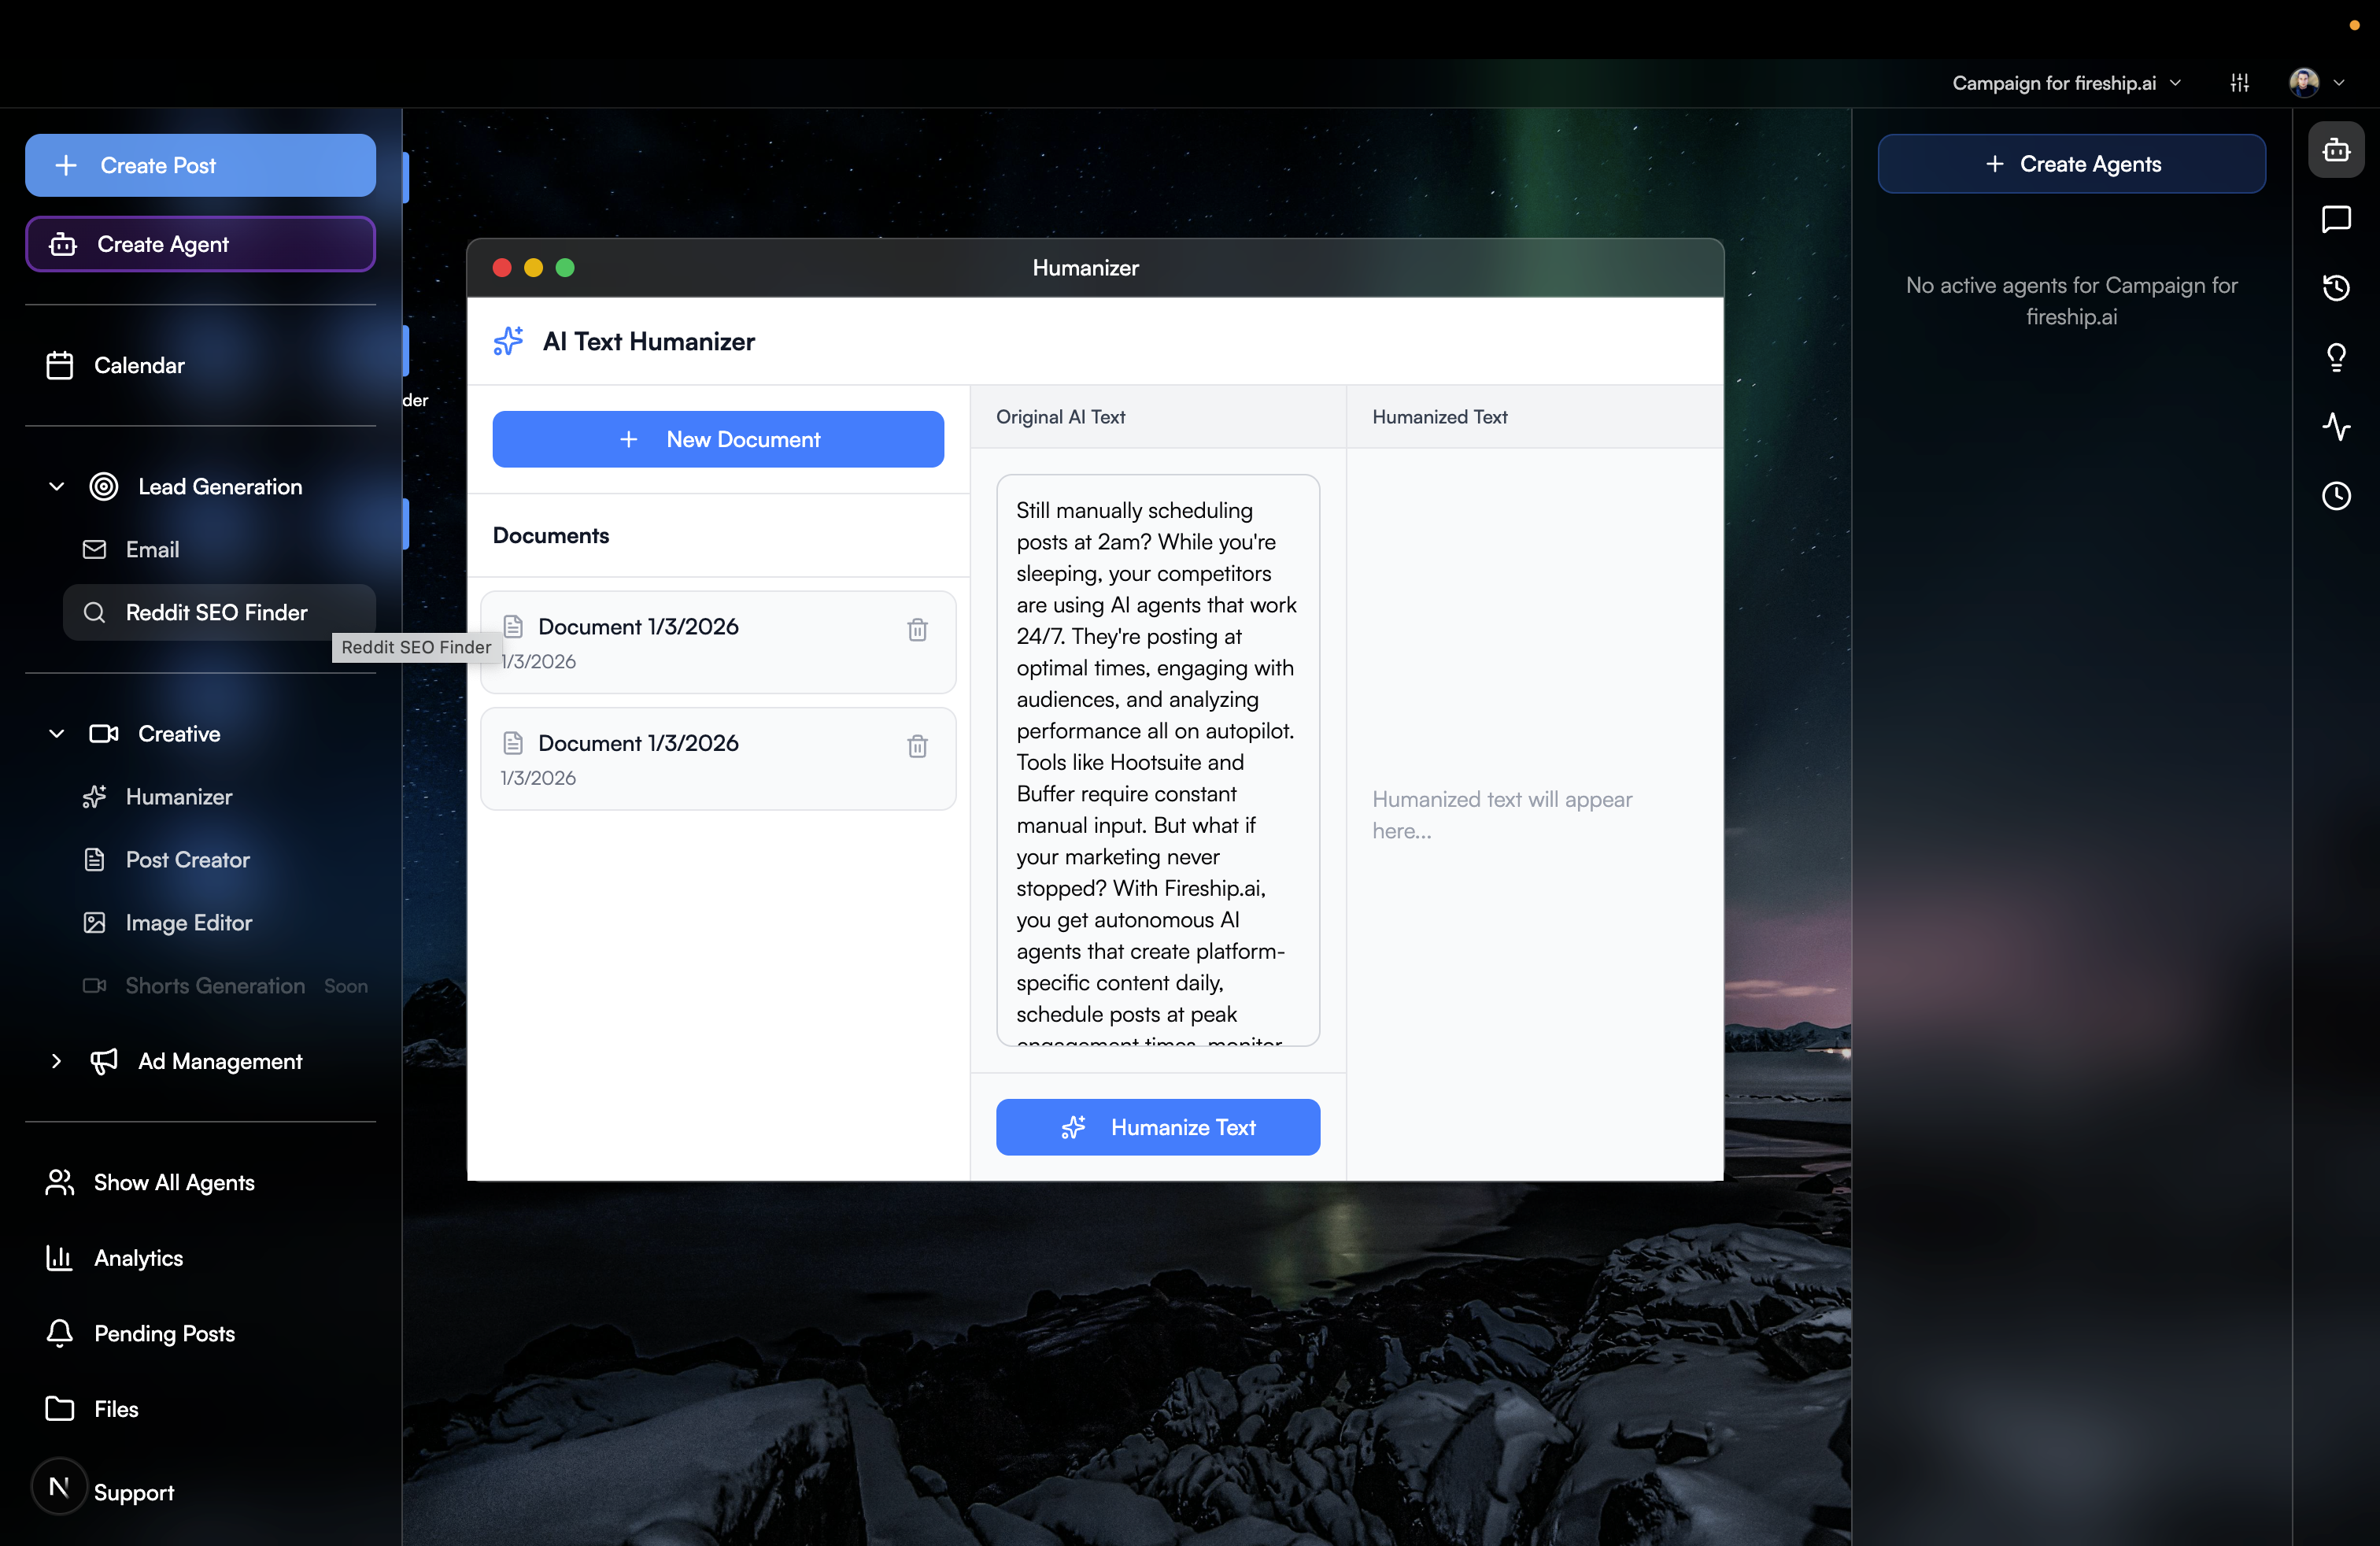This screenshot has width=2380, height=1546.
Task: Open the chat bubble icon in right rail
Action: (2335, 219)
